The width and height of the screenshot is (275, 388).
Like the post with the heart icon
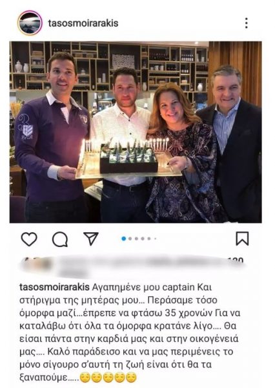tap(29, 239)
